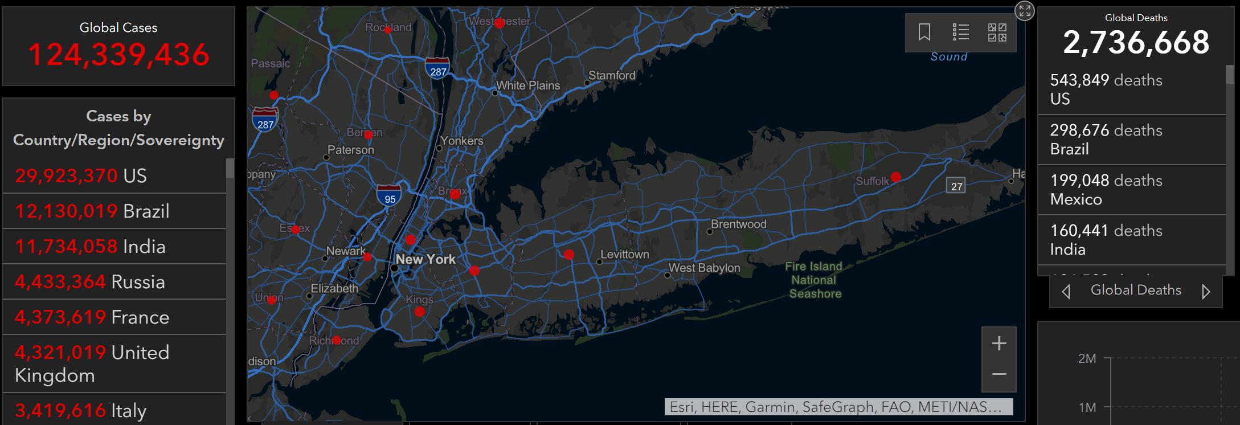Click the Essex red case marker
Viewport: 1240px width, 425px height.
pyautogui.click(x=295, y=230)
